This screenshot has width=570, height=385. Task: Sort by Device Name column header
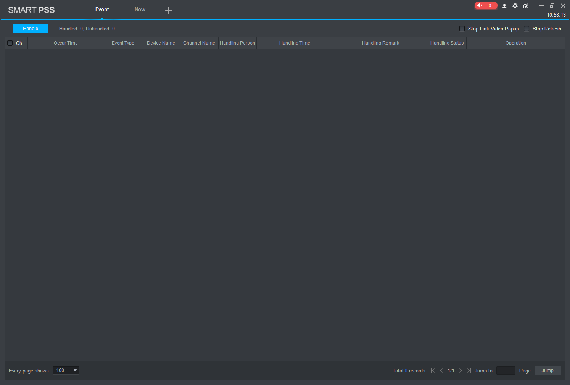coord(161,43)
